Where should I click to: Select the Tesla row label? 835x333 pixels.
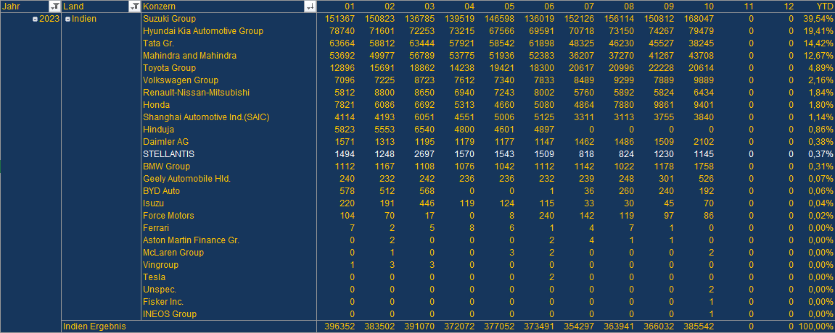[154, 277]
